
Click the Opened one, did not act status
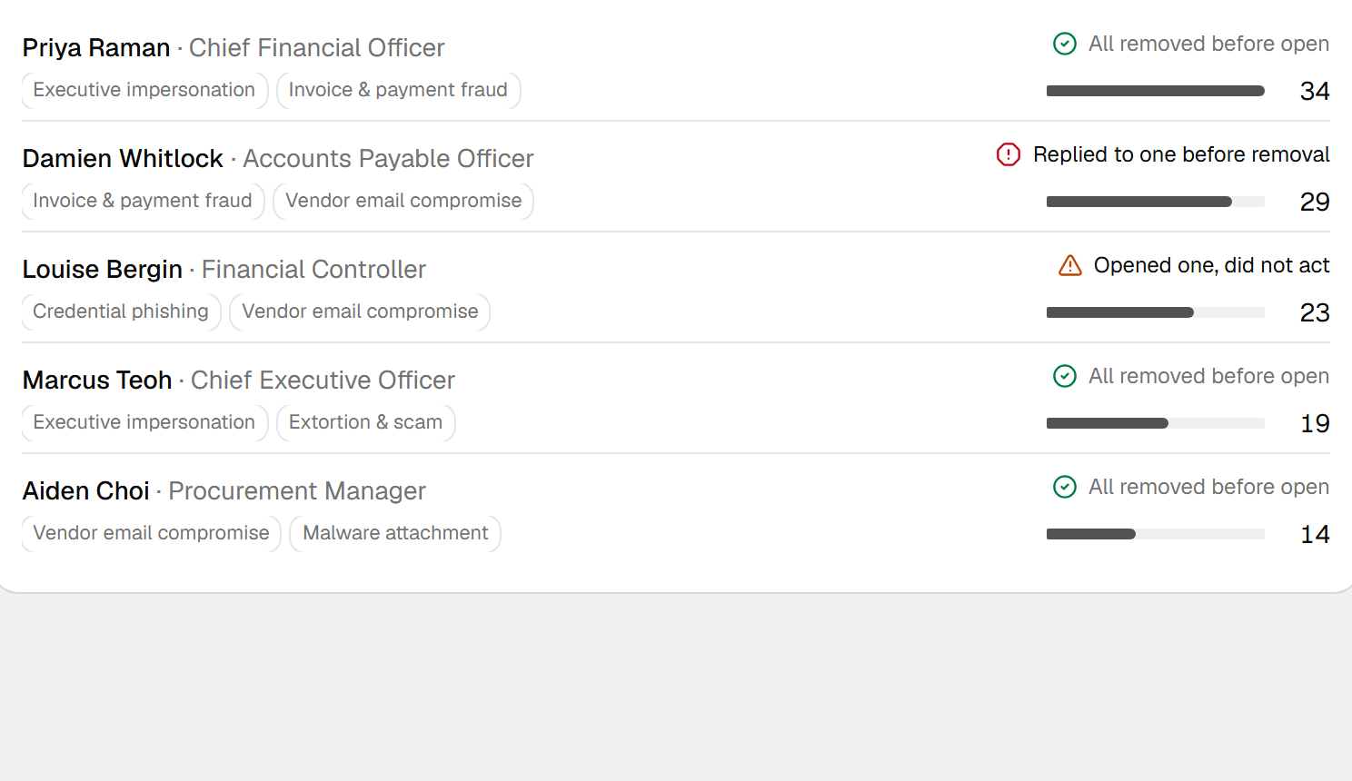pyautogui.click(x=1211, y=265)
